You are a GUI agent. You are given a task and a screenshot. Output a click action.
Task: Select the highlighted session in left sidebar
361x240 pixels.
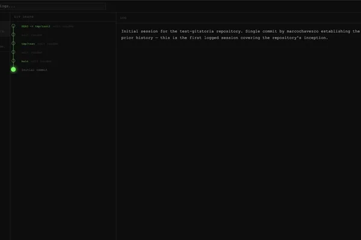click(x=5, y=29)
